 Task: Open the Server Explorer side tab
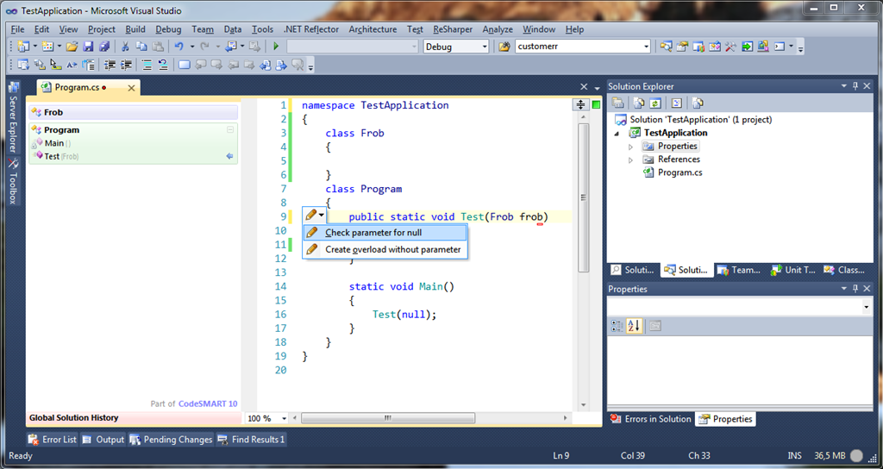pyautogui.click(x=13, y=117)
